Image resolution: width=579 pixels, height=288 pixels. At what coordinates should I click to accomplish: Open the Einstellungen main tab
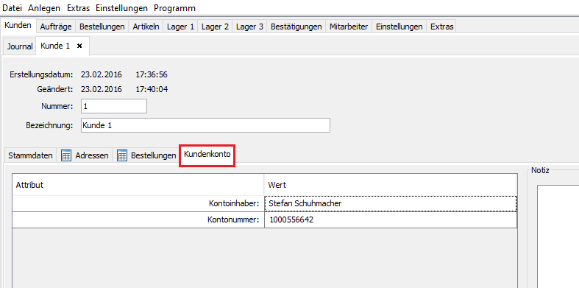(x=399, y=27)
